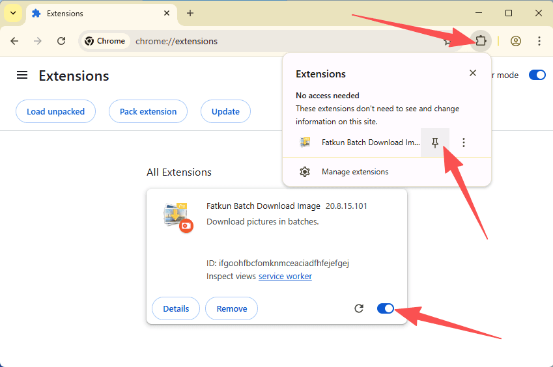553x367 pixels.
Task: Reload the Fatkun extension
Action: pos(359,308)
